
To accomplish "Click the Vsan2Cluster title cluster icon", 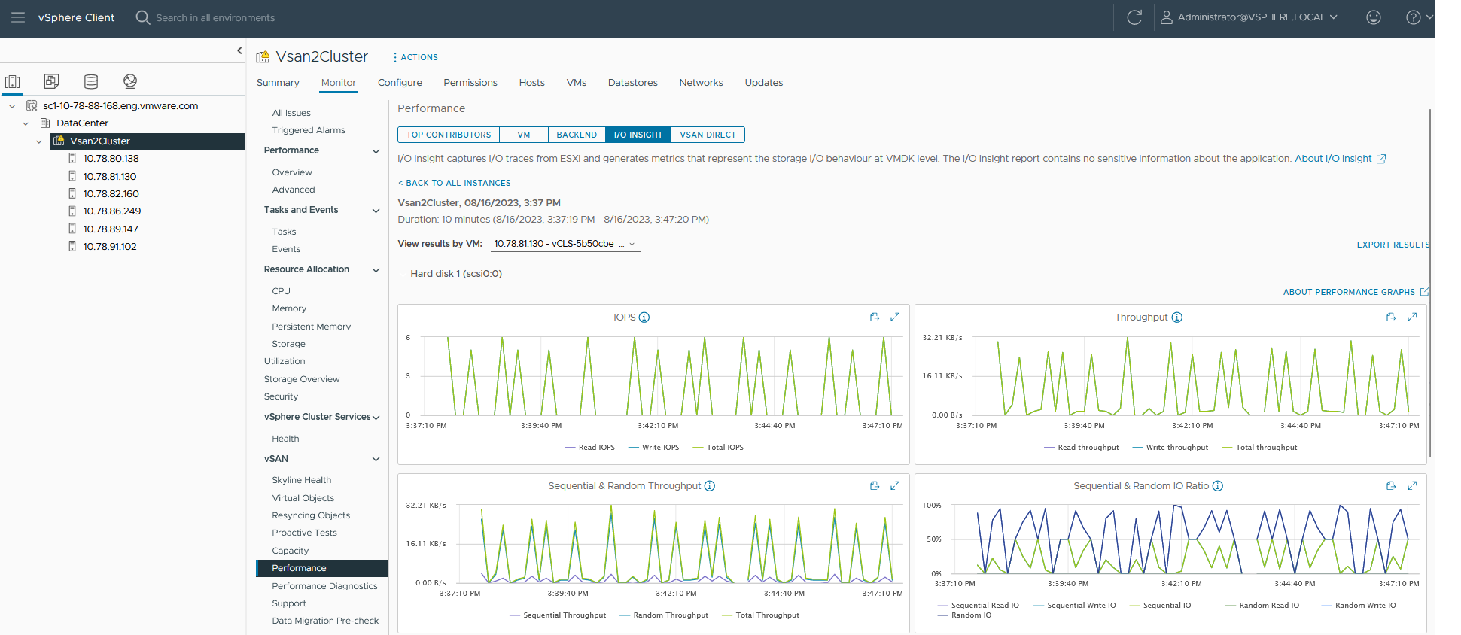I will click(x=263, y=57).
